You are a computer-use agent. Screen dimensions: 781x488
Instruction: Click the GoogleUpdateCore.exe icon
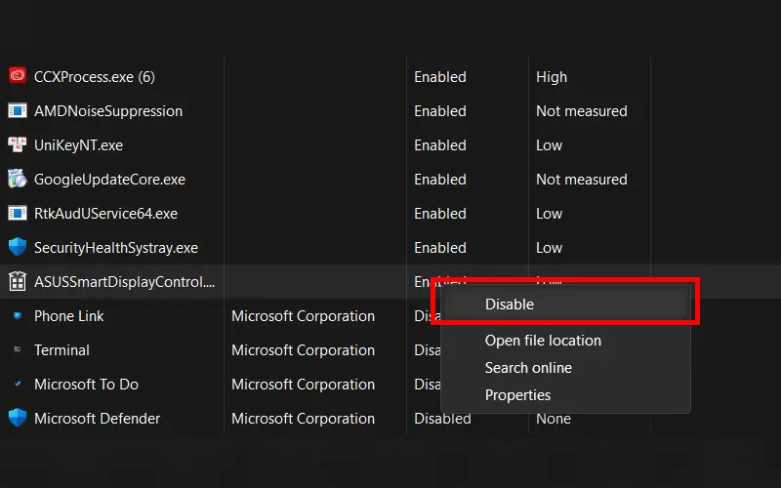(x=18, y=179)
